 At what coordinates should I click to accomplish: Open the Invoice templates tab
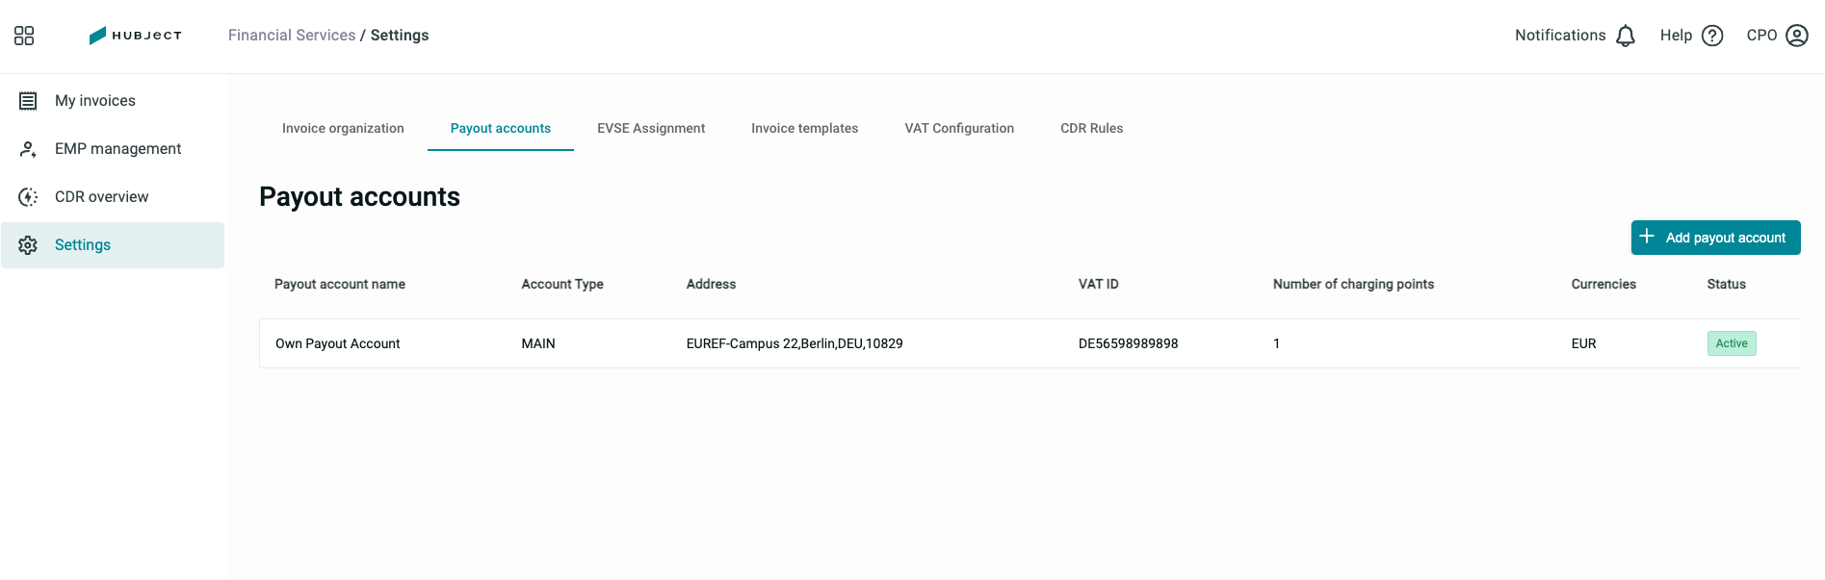(x=804, y=128)
